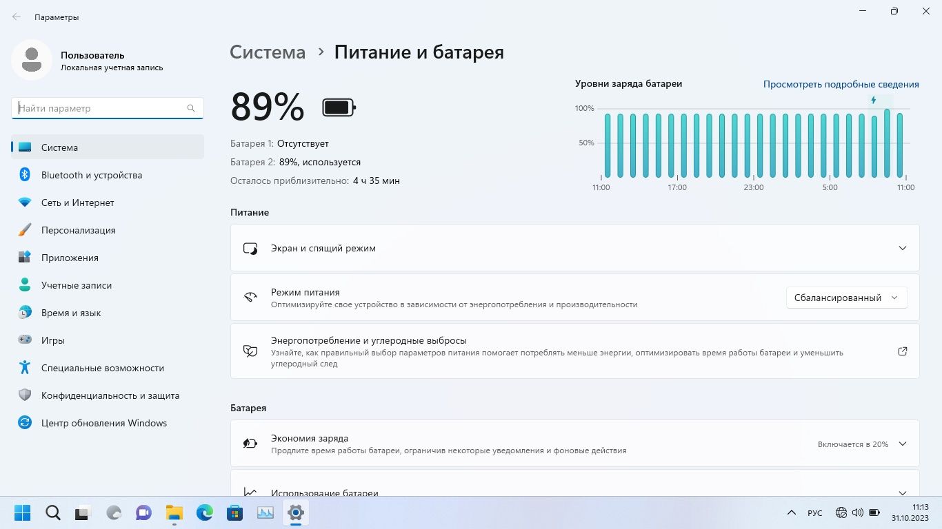Click the back arrow in title bar
Image resolution: width=942 pixels, height=529 pixels.
pos(17,17)
